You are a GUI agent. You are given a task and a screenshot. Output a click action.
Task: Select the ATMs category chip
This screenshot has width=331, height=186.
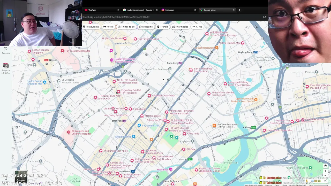pos(197,27)
